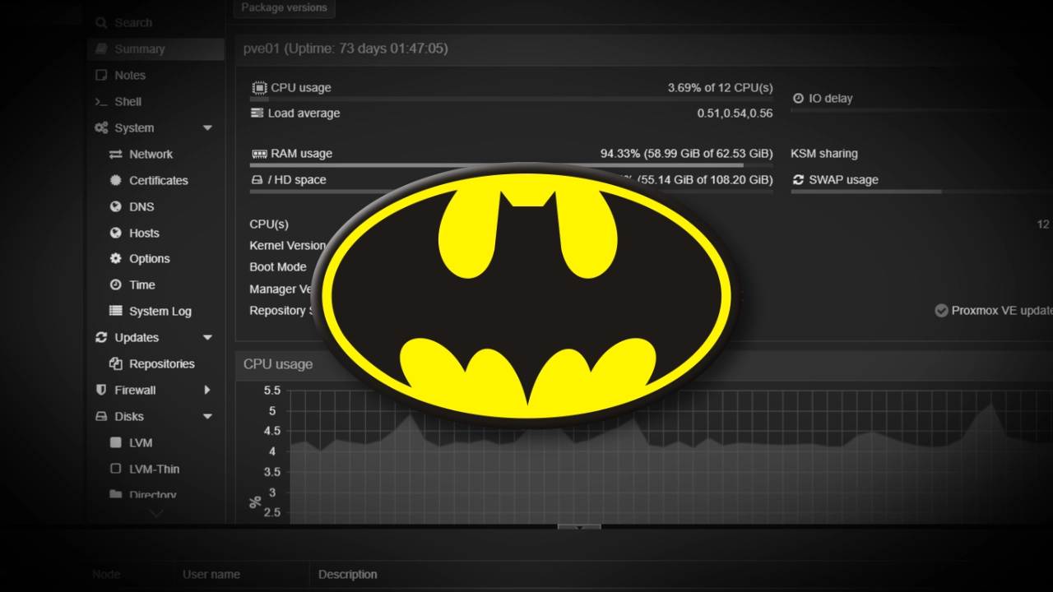The height and width of the screenshot is (592, 1053).
Task: Select the LVM-Thin tree item
Action: tap(154, 469)
